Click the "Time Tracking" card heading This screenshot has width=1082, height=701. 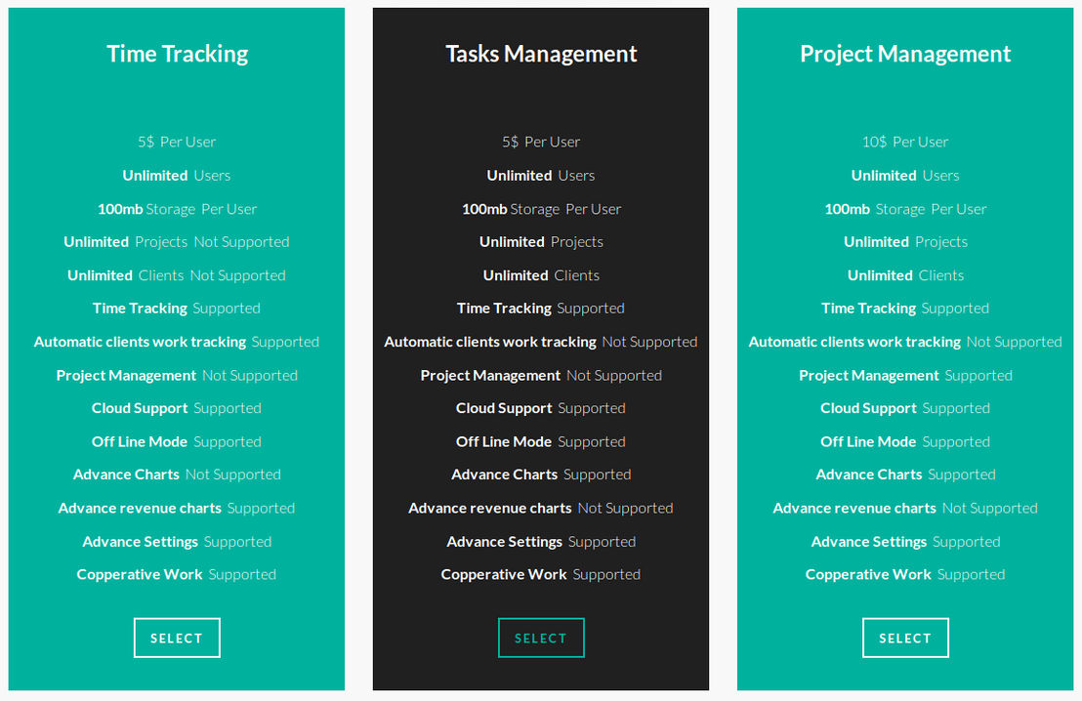178,54
